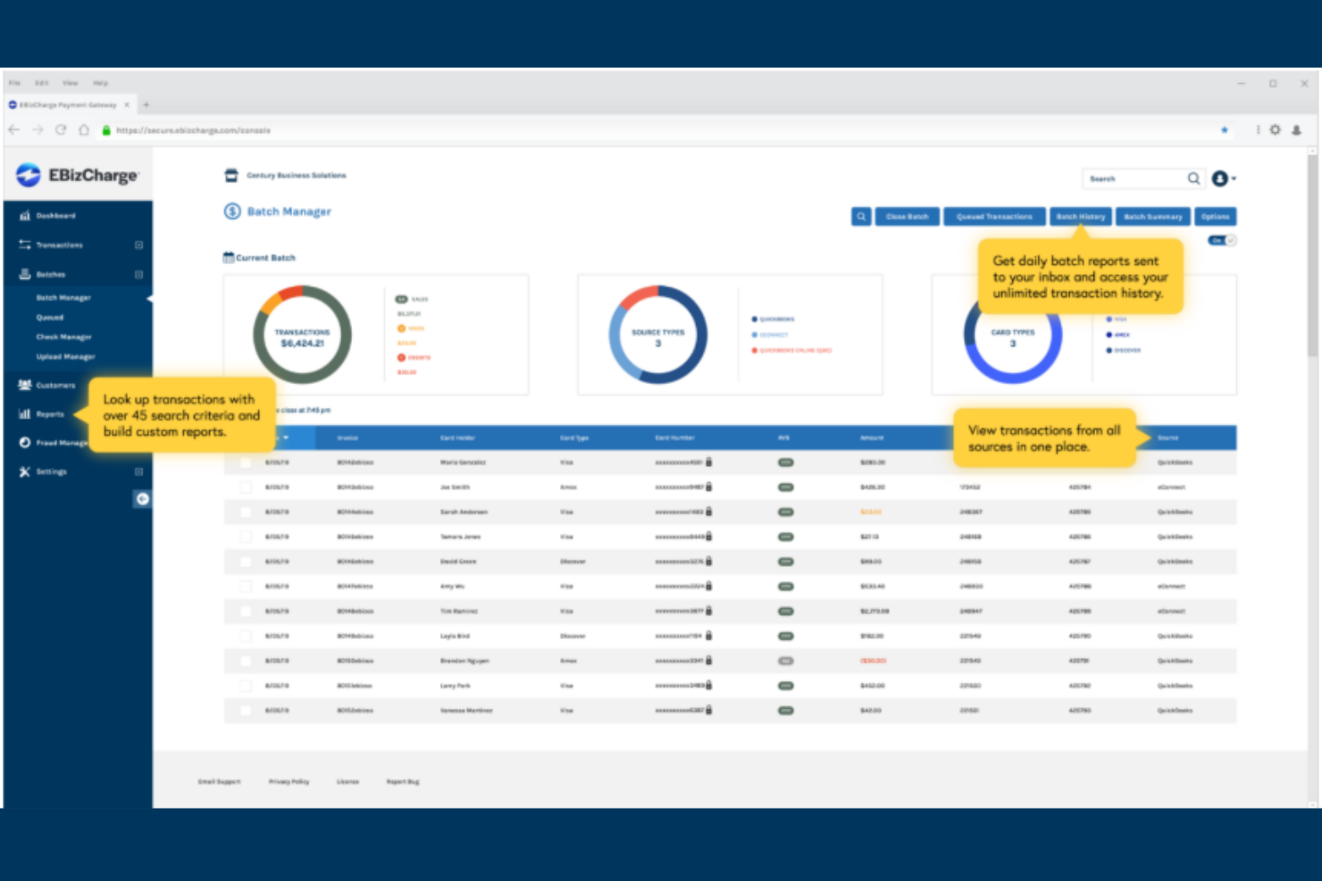Click the search magnifier beside Close Batch
Screen dimensions: 1322x881
click(x=861, y=216)
